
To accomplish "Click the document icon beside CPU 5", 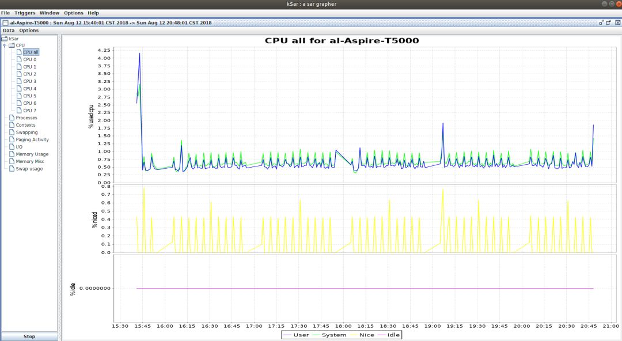I will pos(19,96).
